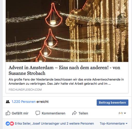Click the FISCHUNDFLEISCH.COM source domain
The image size is (132, 129).
(x=25, y=90)
